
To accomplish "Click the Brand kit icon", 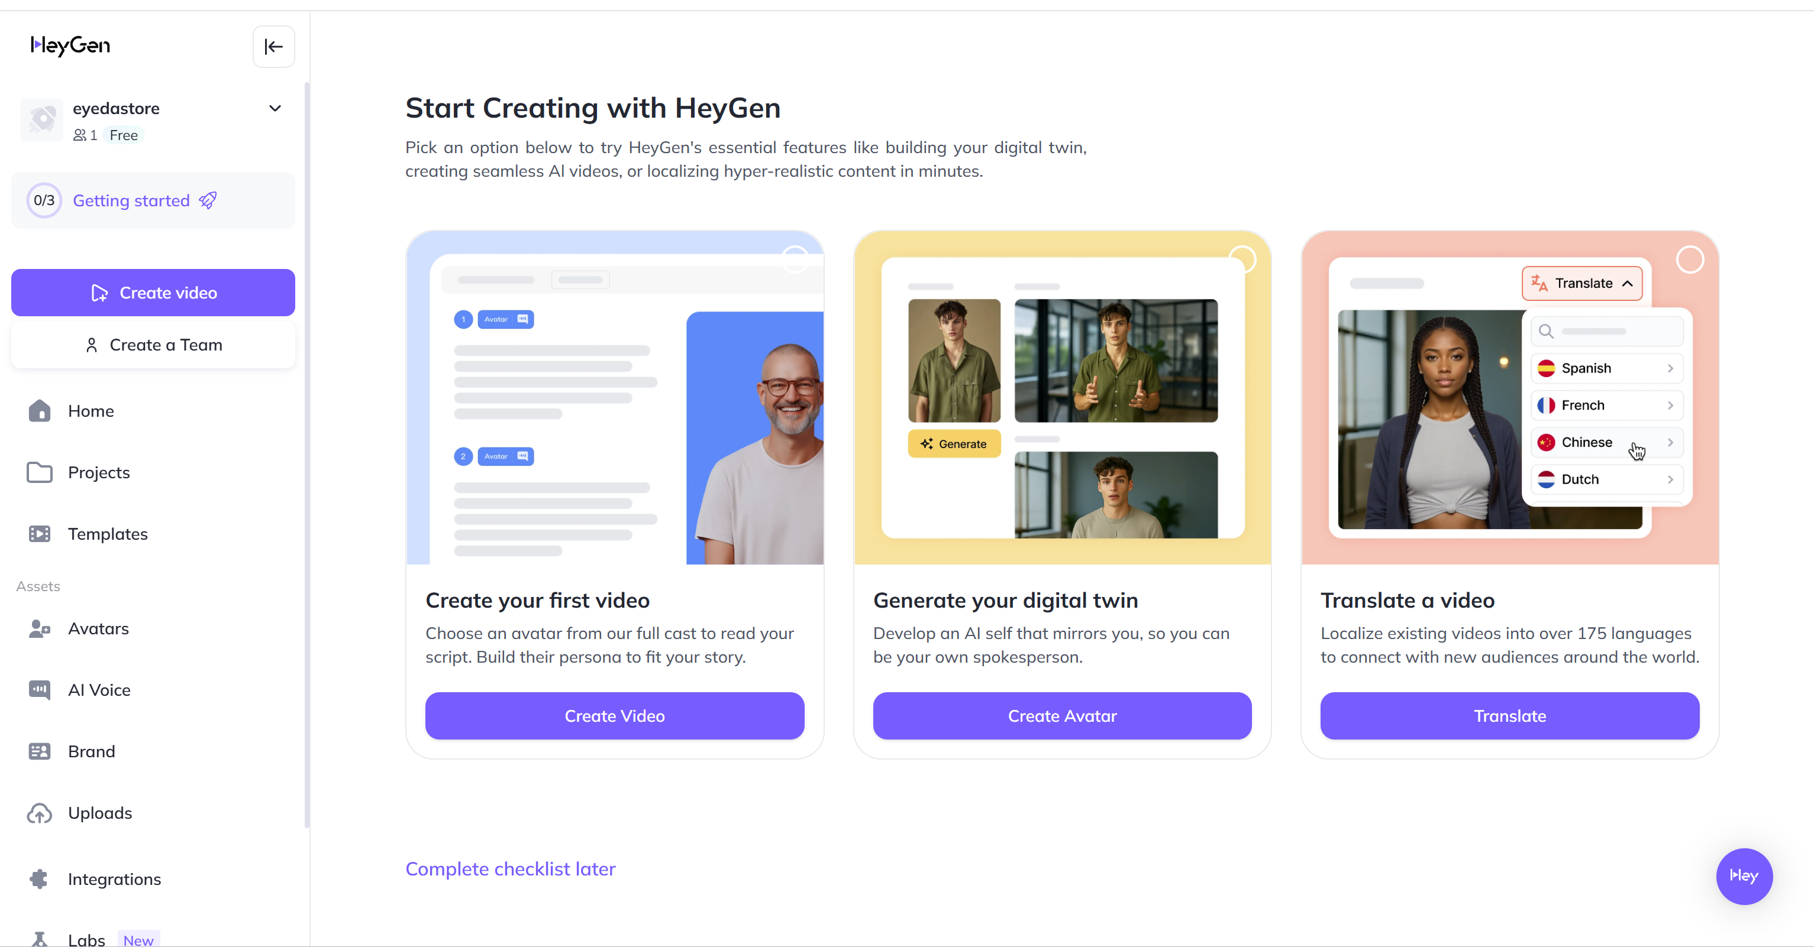I will click(40, 751).
